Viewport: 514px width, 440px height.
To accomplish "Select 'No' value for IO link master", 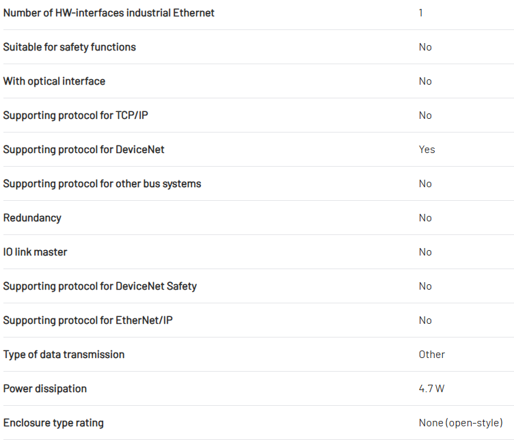I will (425, 252).
